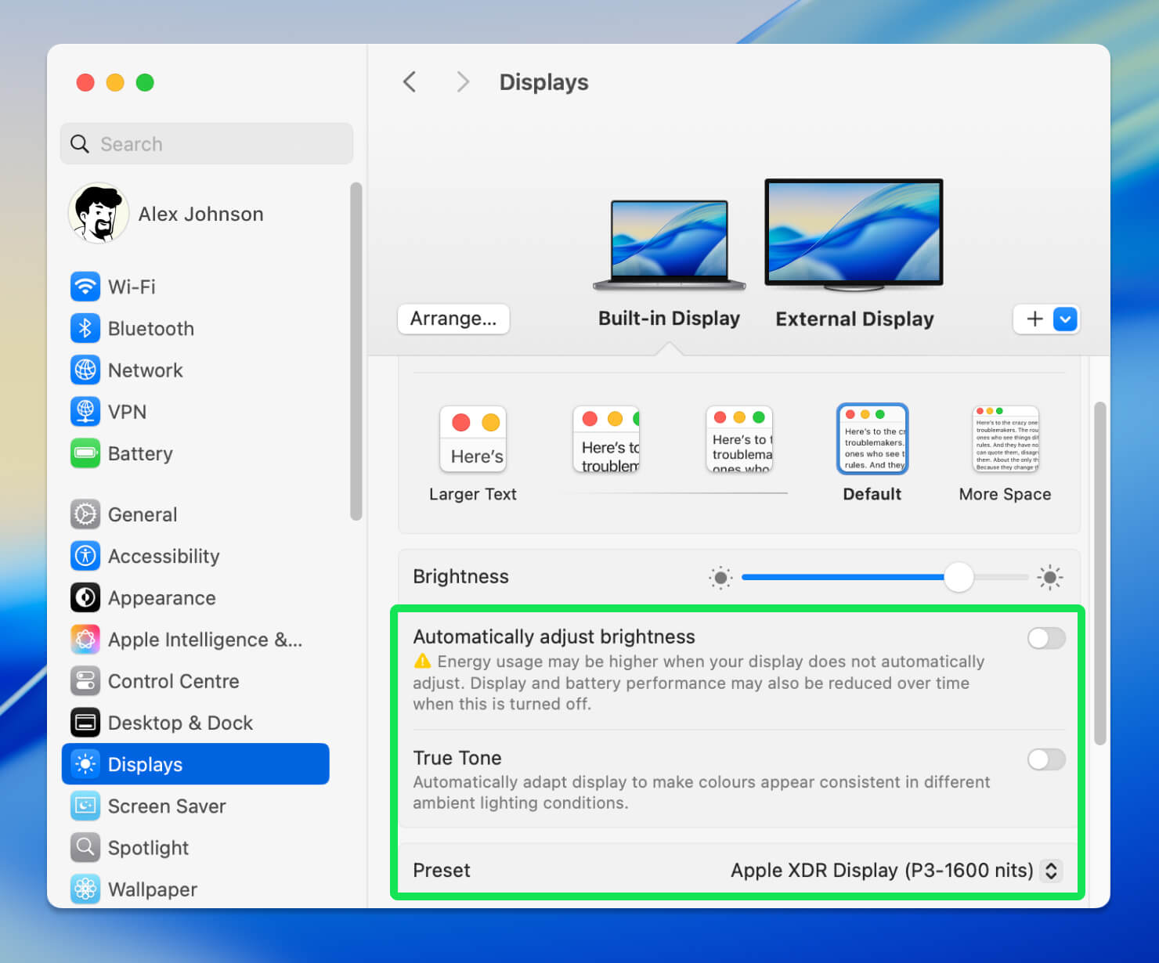Screen dimensions: 1159x963
Task: Click the Brightness slider knob
Action: [x=959, y=577]
